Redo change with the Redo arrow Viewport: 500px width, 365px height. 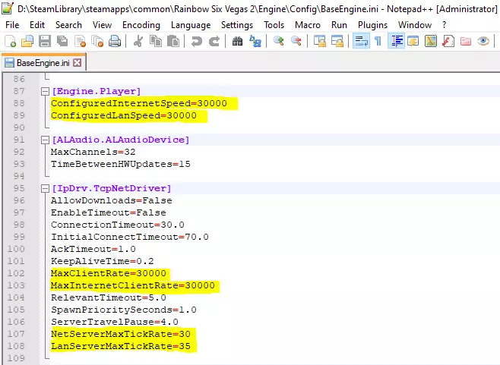214,41
